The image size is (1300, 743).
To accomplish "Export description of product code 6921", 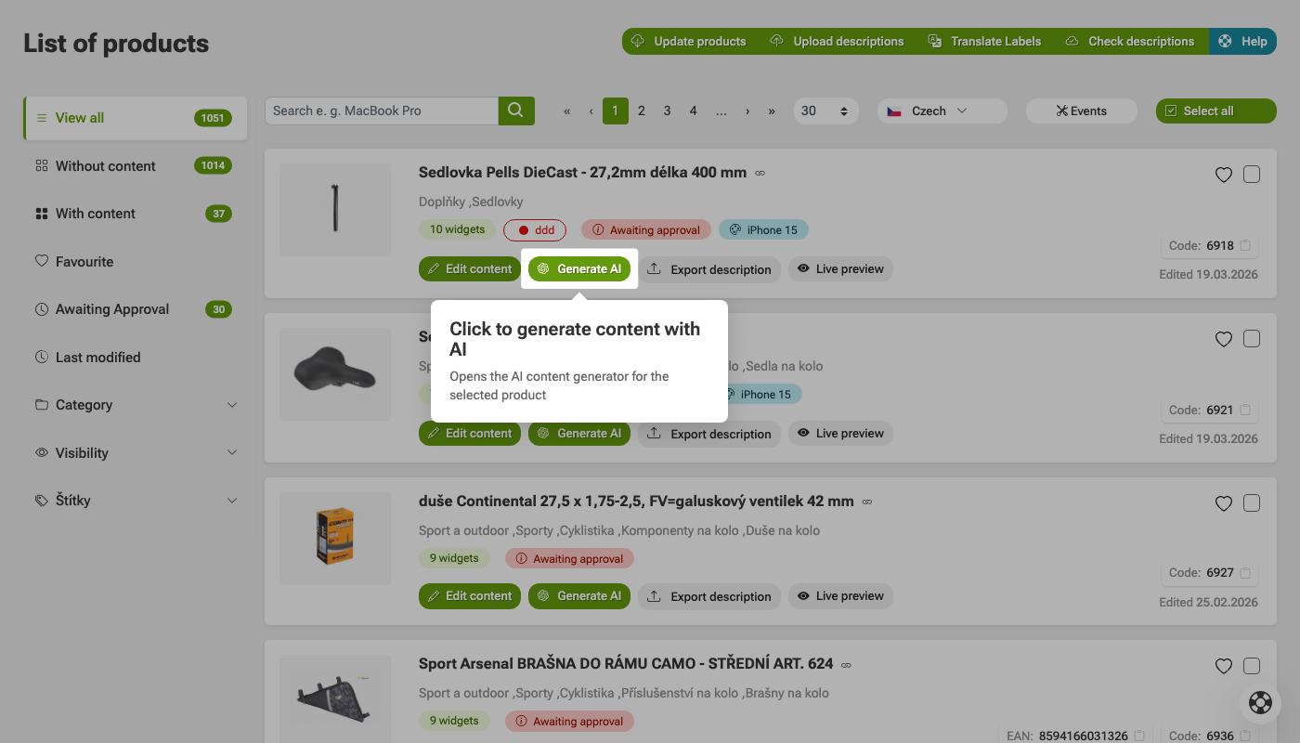I will (x=709, y=434).
